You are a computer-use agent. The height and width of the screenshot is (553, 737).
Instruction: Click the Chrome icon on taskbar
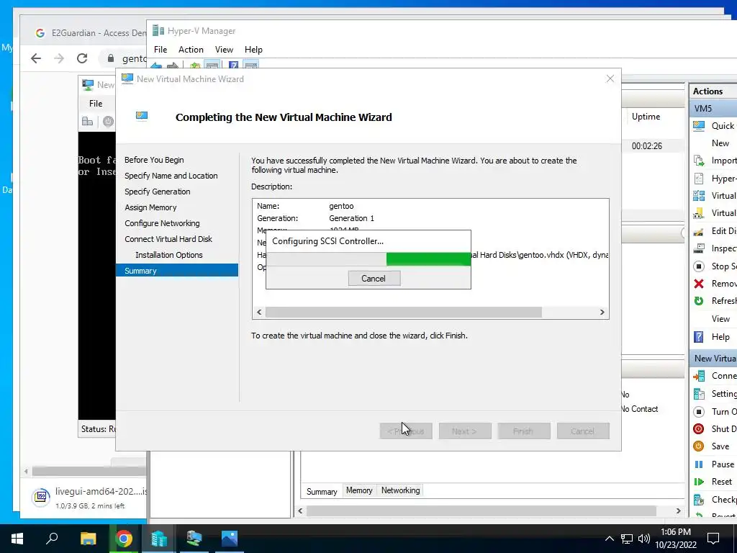(124, 539)
